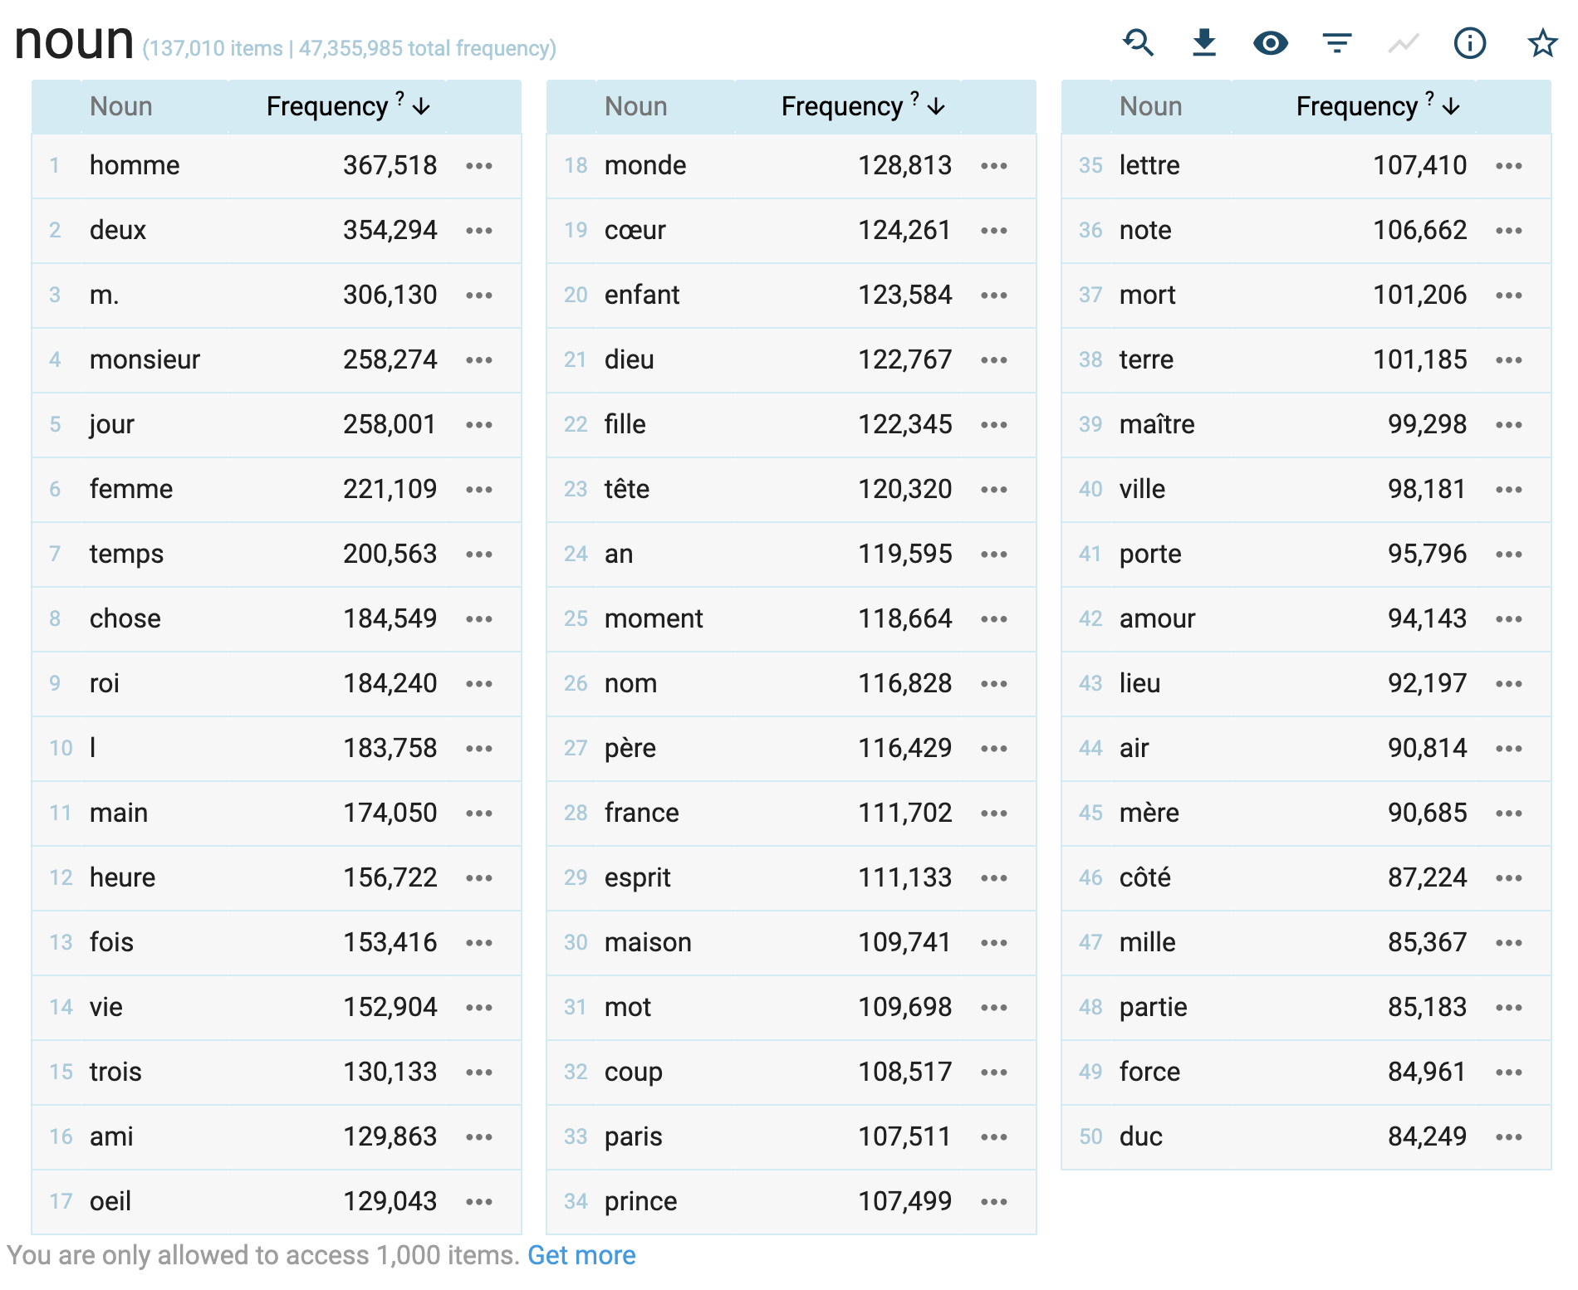
Task: Toggle the eye view options icon
Action: [x=1271, y=42]
